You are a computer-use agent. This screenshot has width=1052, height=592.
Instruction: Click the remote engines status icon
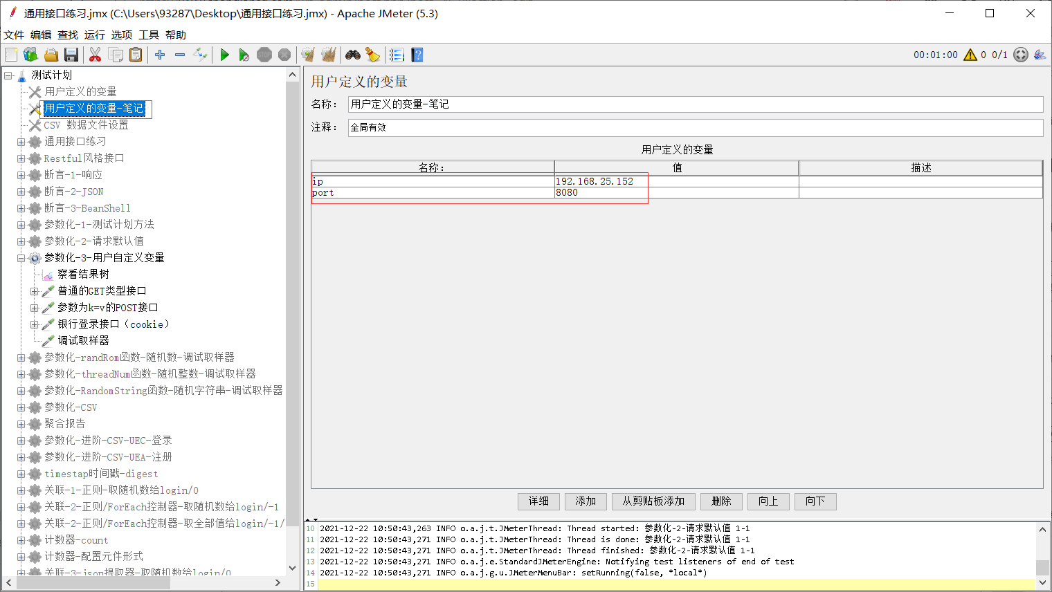[x=1021, y=55]
